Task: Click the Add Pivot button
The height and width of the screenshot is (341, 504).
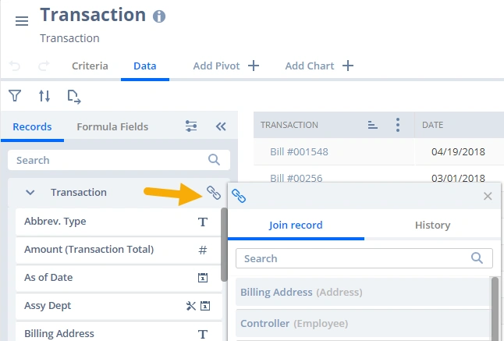Action: (x=226, y=66)
